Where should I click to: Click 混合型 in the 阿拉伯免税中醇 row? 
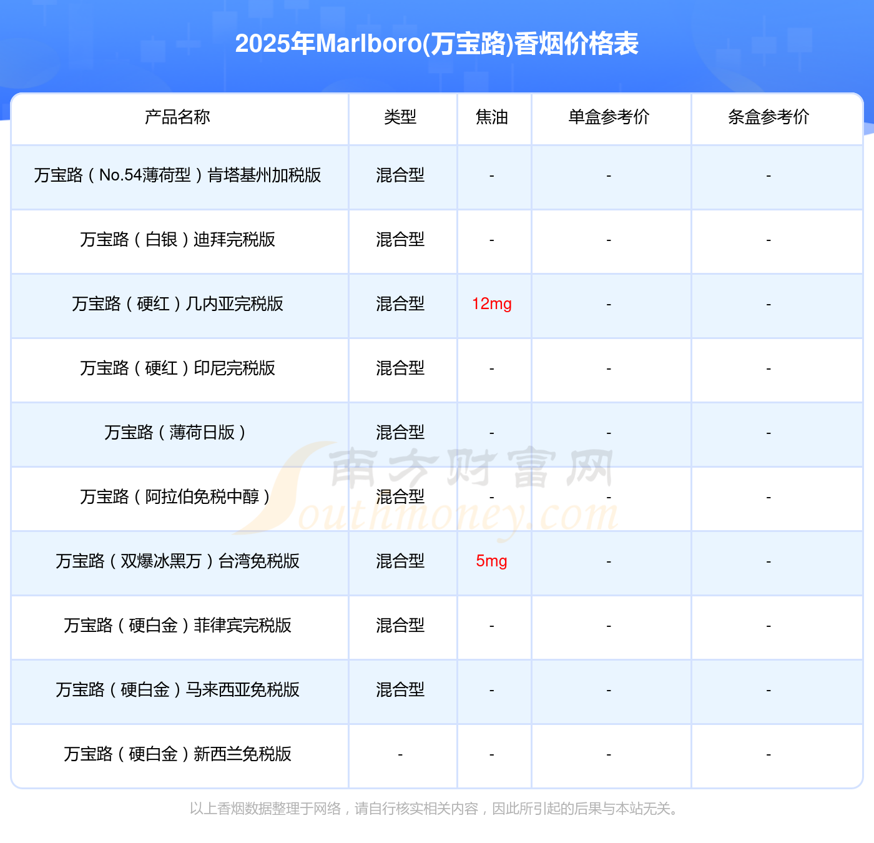point(400,496)
